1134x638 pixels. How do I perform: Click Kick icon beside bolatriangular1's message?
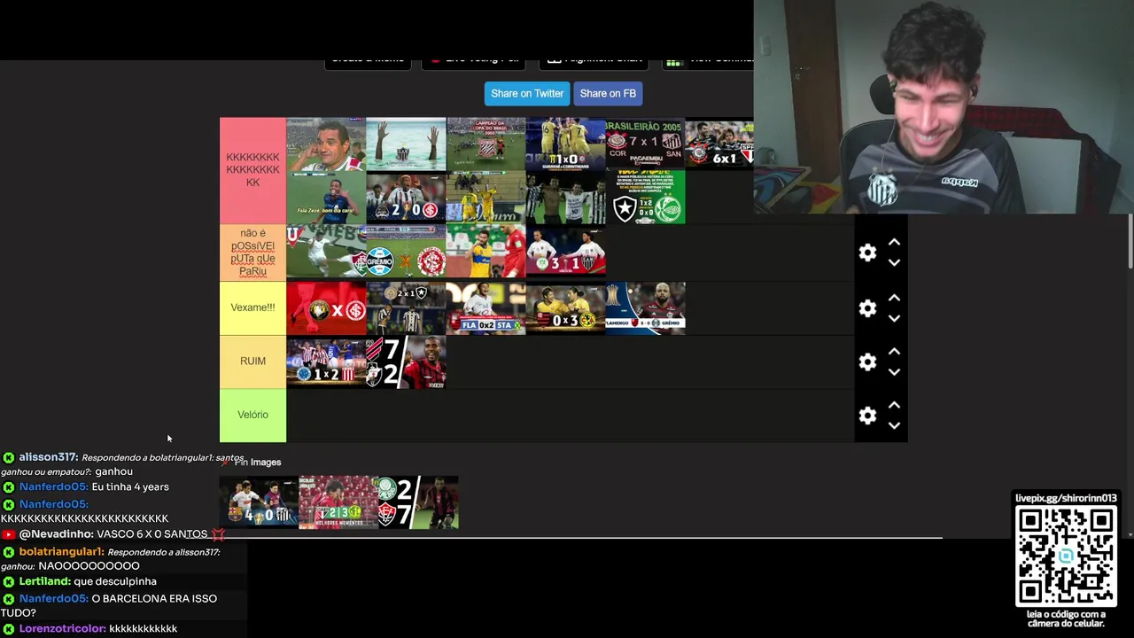pyautogui.click(x=9, y=551)
